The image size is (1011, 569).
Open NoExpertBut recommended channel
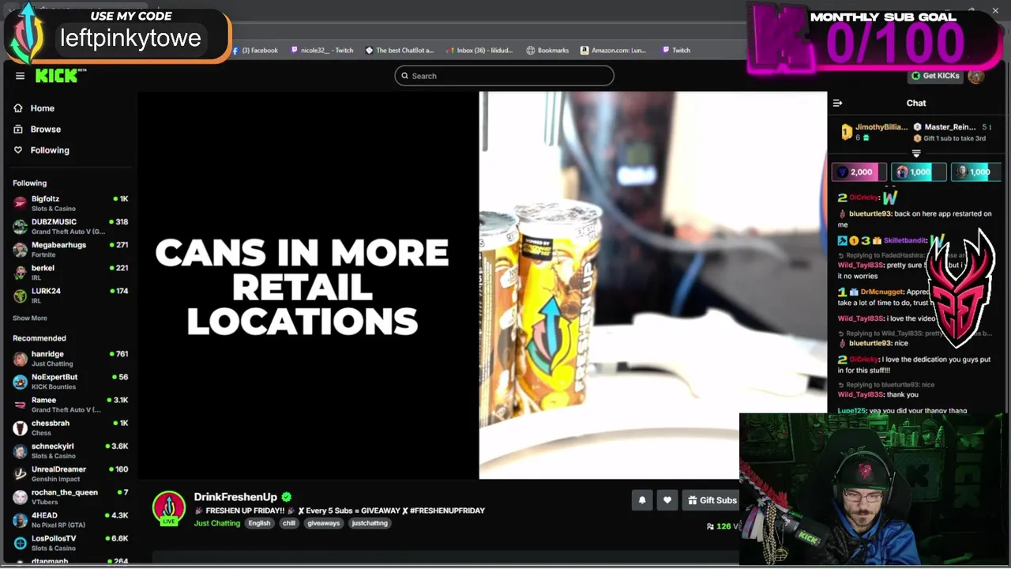pos(70,382)
